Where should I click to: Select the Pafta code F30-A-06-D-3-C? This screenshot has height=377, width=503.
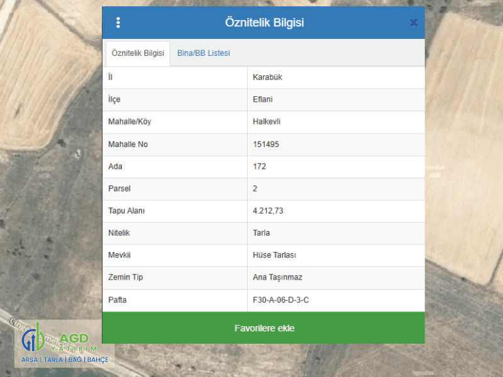tap(280, 300)
